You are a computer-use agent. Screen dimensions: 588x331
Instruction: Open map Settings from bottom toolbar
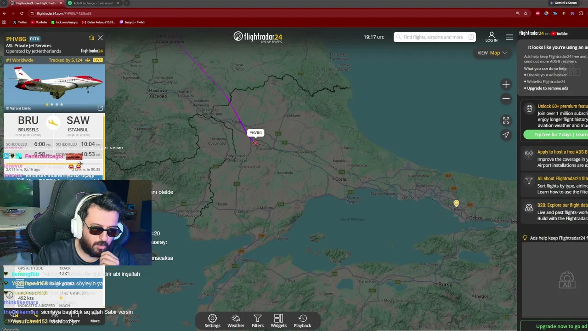[212, 321]
